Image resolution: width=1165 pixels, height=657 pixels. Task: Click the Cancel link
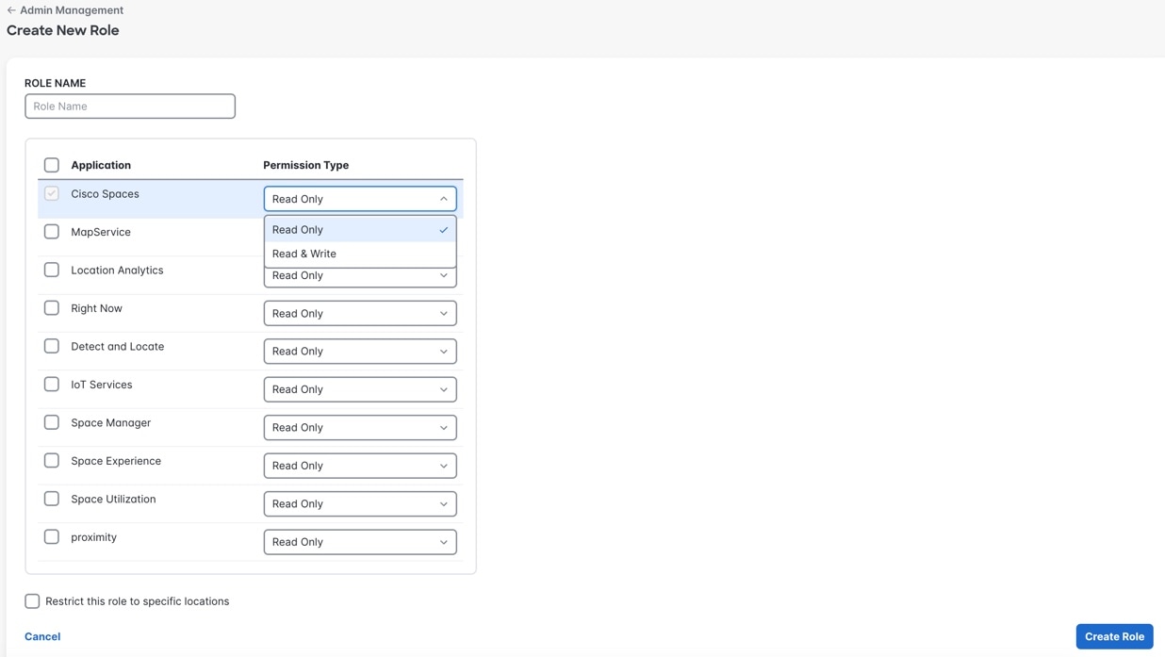[x=42, y=636]
